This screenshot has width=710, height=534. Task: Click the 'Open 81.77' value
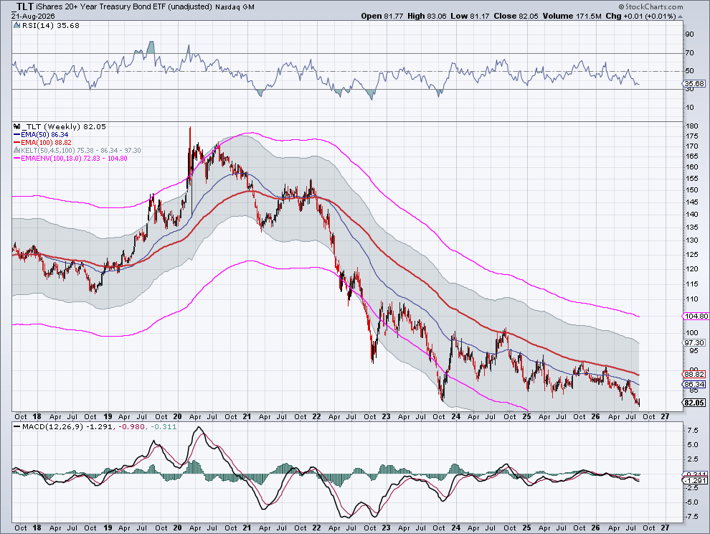tap(382, 16)
